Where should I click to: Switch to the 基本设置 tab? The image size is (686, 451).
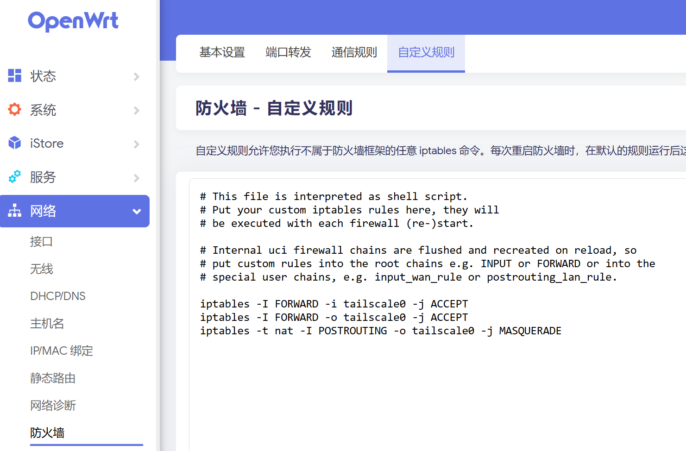click(x=222, y=52)
